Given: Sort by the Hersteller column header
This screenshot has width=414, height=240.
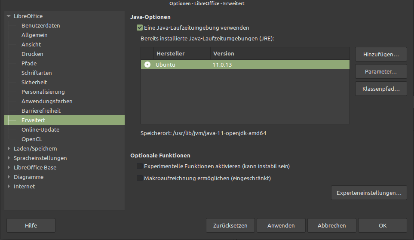Looking at the screenshot, I should (182, 54).
